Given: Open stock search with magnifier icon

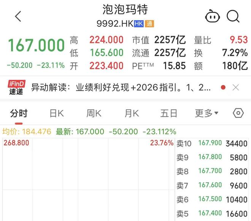Looking at the screenshot, I should (233, 16).
